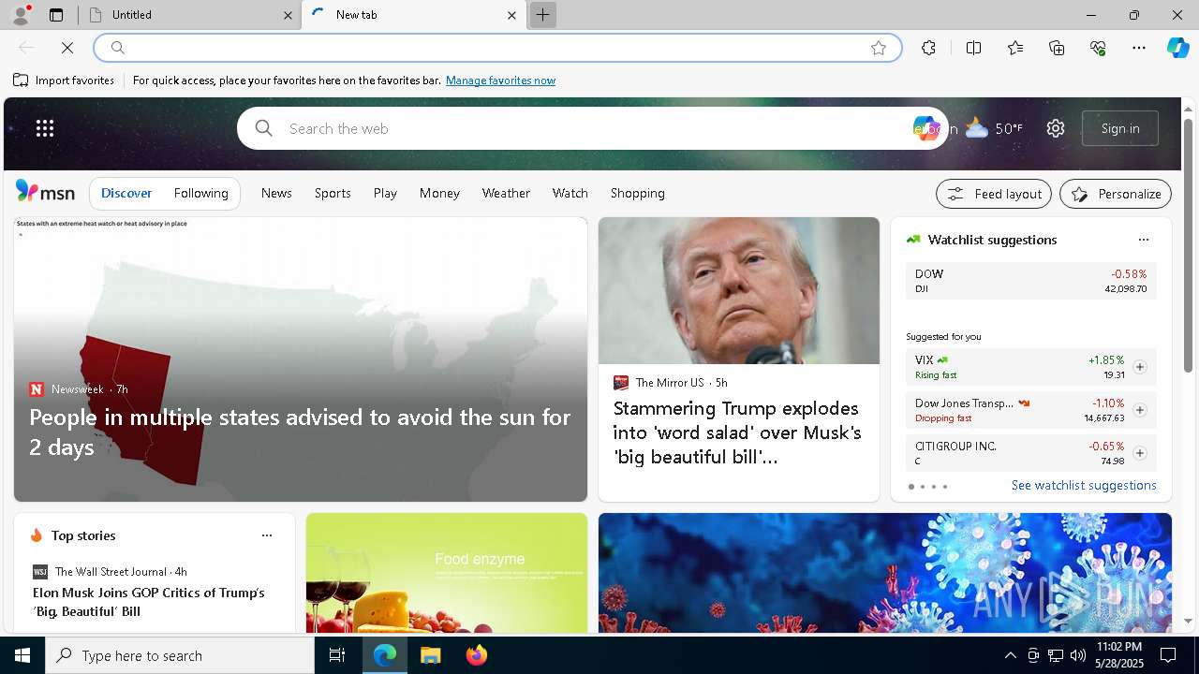Open Windows Start menu
The width and height of the screenshot is (1199, 674).
point(22,655)
